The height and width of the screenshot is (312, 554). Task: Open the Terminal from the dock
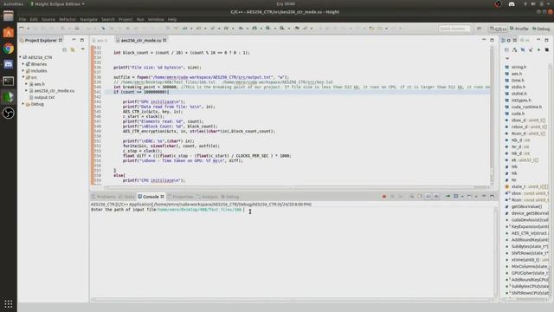8,81
